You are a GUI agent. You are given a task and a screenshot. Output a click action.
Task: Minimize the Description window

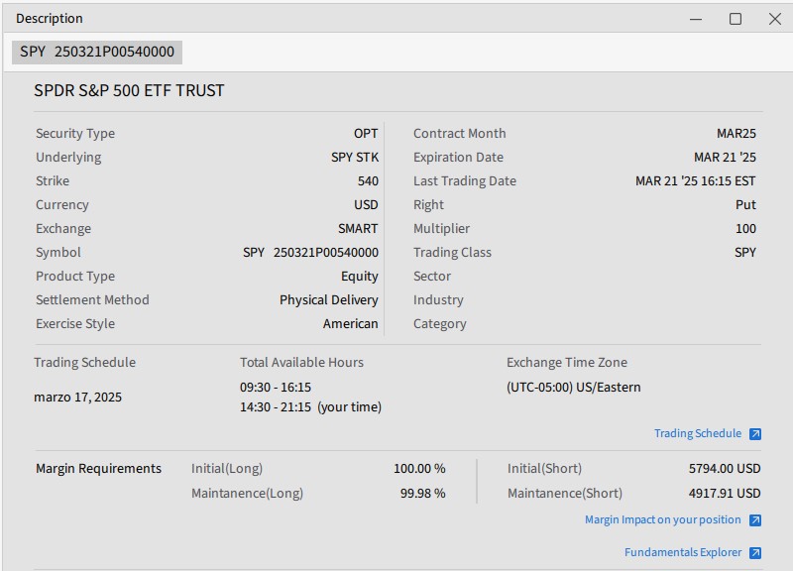(697, 19)
